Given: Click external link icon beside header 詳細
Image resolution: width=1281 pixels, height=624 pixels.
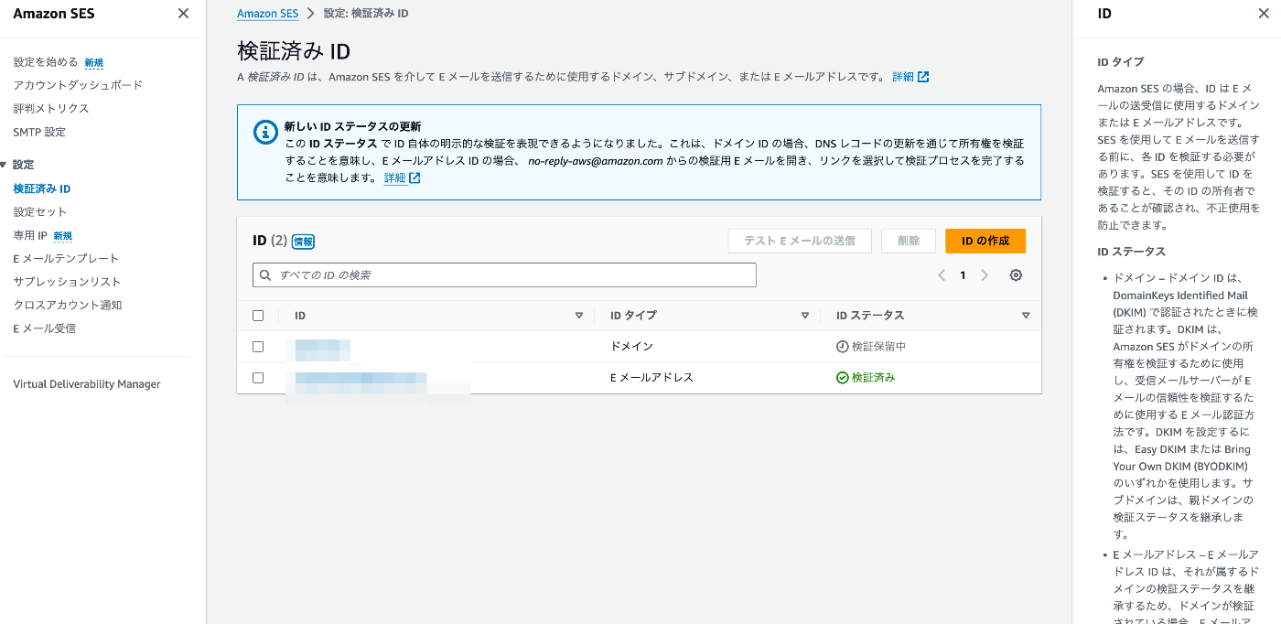Looking at the screenshot, I should pos(923,77).
